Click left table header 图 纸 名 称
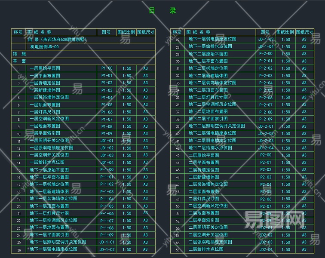The width and height of the screenshot is (325, 258). coord(40,32)
